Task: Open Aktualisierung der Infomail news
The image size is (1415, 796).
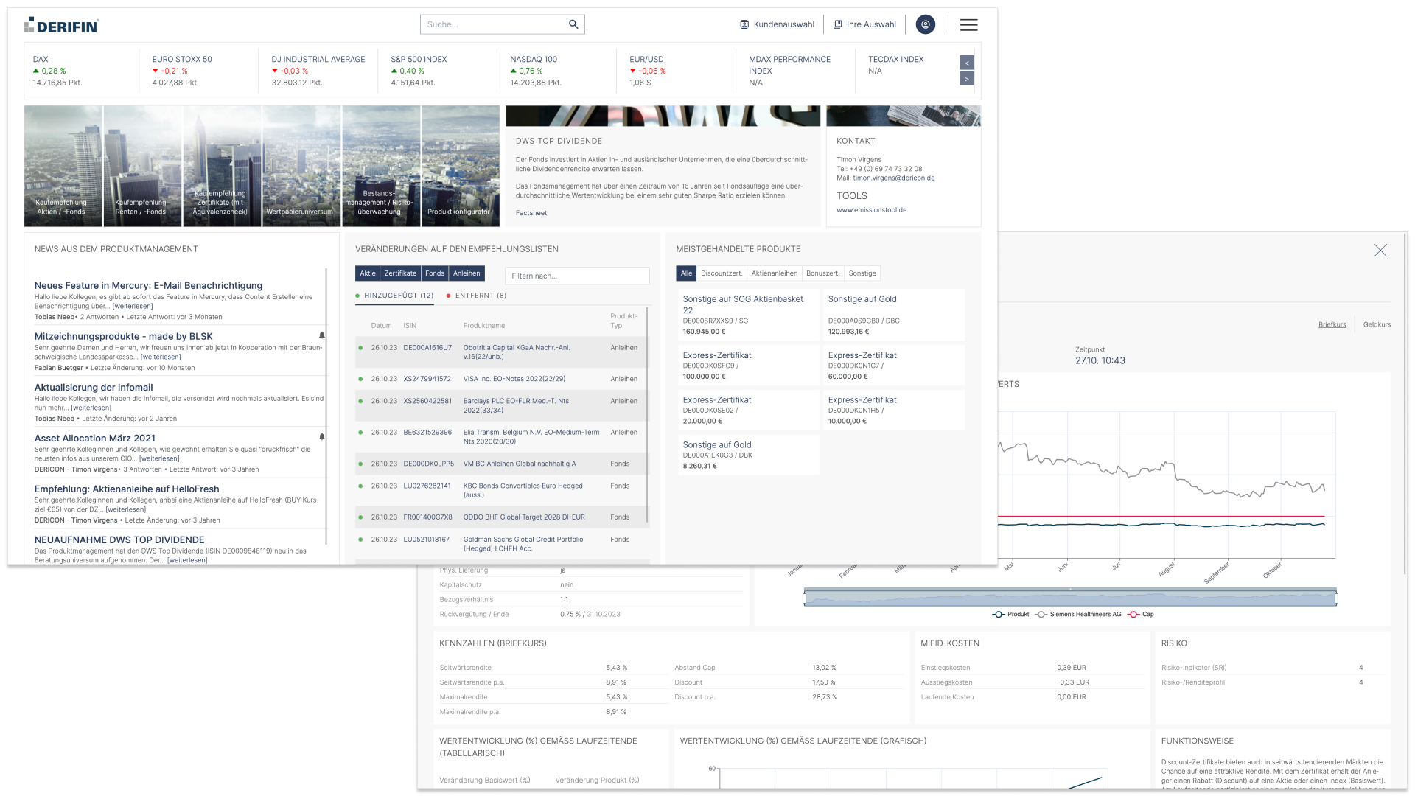Action: click(x=94, y=387)
